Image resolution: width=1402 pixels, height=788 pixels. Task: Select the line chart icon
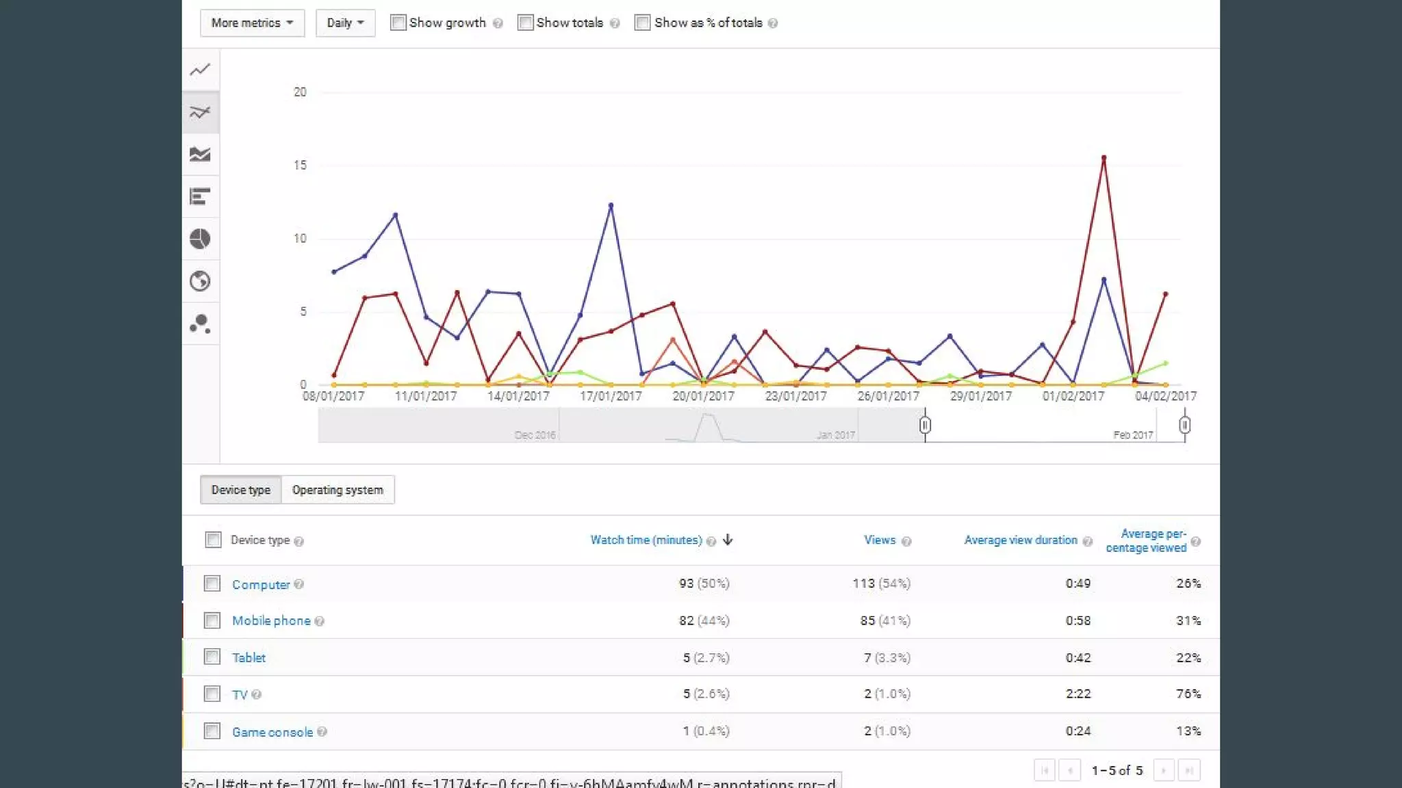click(x=200, y=70)
